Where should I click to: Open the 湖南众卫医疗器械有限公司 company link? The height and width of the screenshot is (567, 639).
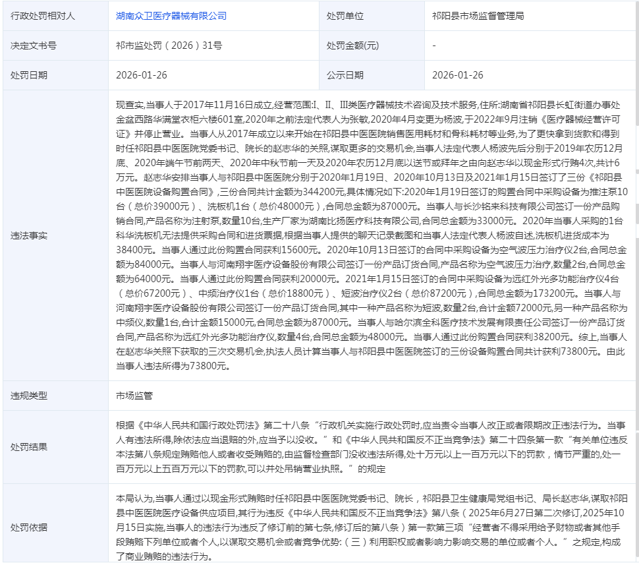tap(171, 16)
